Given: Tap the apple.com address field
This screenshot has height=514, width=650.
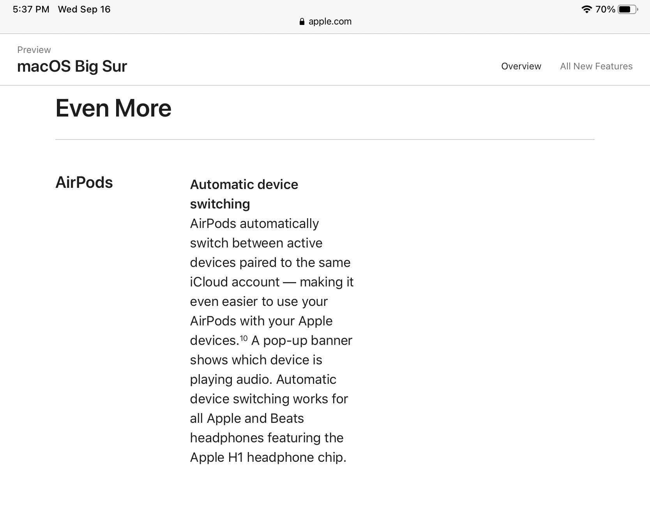Looking at the screenshot, I should pos(330,21).
